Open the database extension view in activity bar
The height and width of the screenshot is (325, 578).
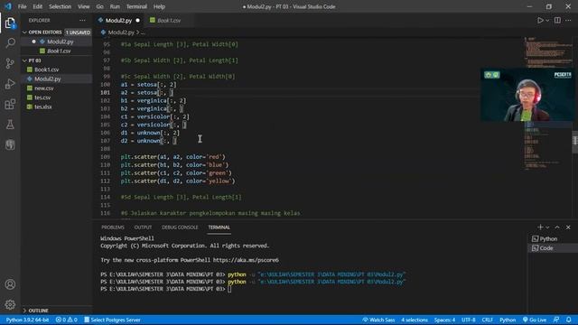[10, 144]
